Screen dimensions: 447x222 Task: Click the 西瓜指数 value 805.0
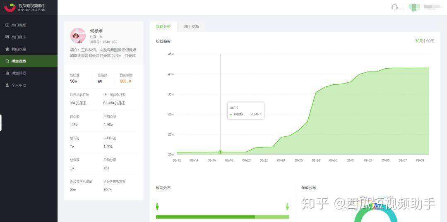(x=125, y=81)
